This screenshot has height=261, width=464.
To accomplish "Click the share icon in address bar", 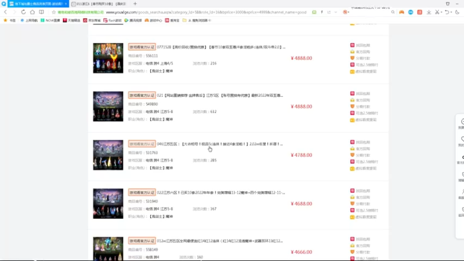I will click(329, 12).
